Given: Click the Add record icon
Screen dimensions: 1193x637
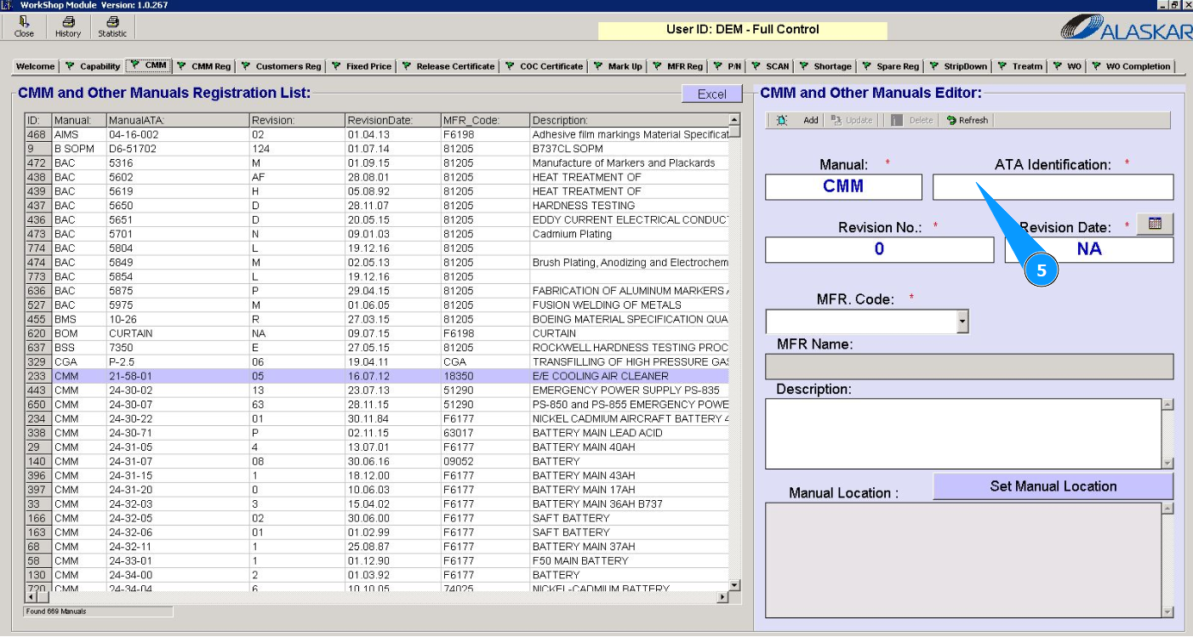Looking at the screenshot, I should (782, 121).
